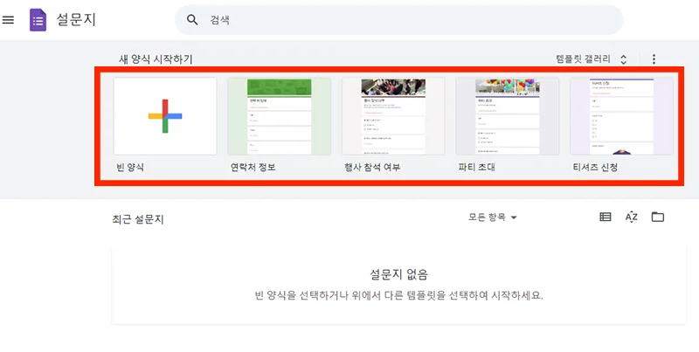The height and width of the screenshot is (352, 699).
Task: Click the purple Forms logo icon
Action: [38, 20]
